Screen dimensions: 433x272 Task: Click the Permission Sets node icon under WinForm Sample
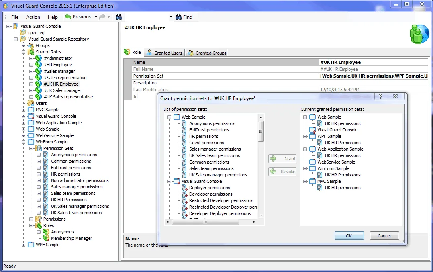click(39, 148)
